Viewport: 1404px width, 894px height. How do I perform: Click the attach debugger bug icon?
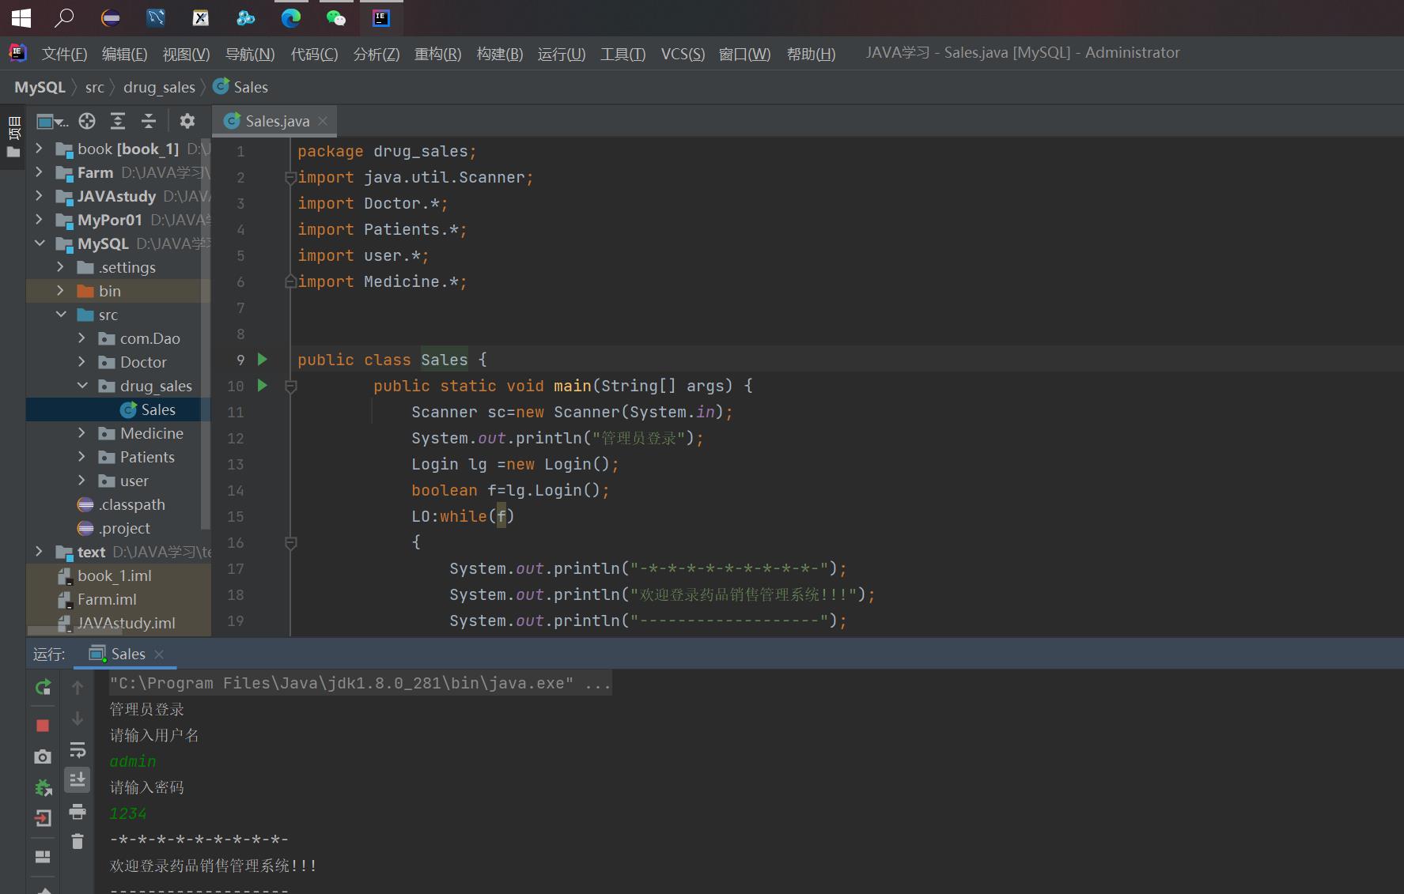pyautogui.click(x=43, y=787)
